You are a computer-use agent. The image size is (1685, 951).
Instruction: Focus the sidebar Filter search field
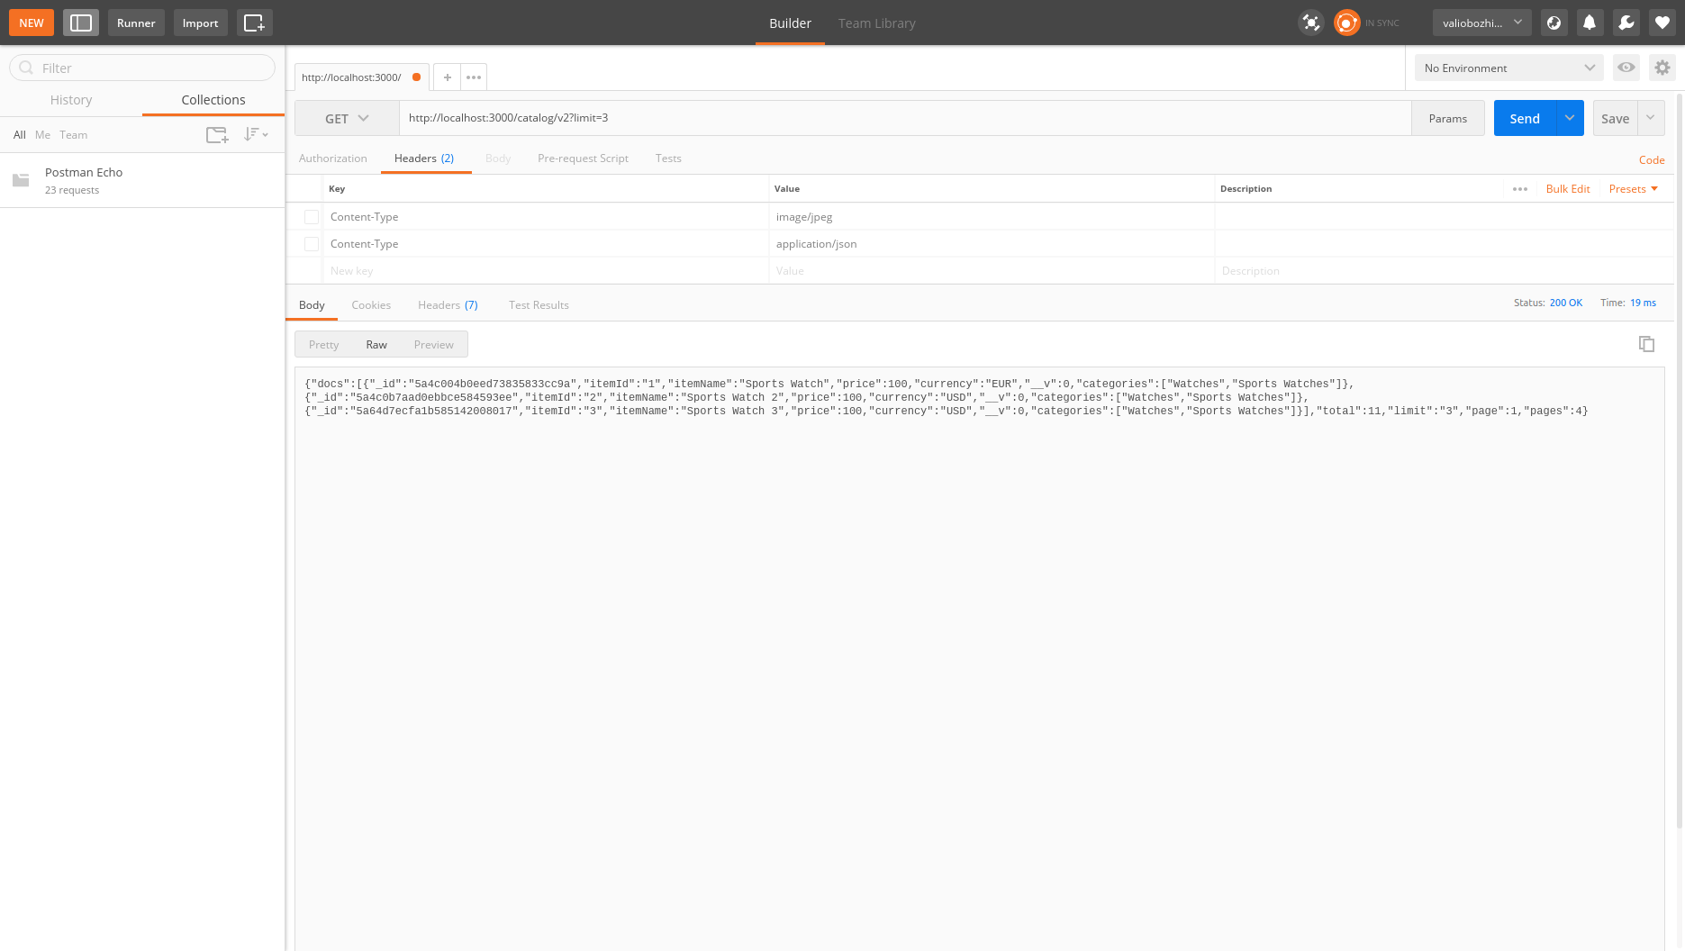tap(142, 68)
